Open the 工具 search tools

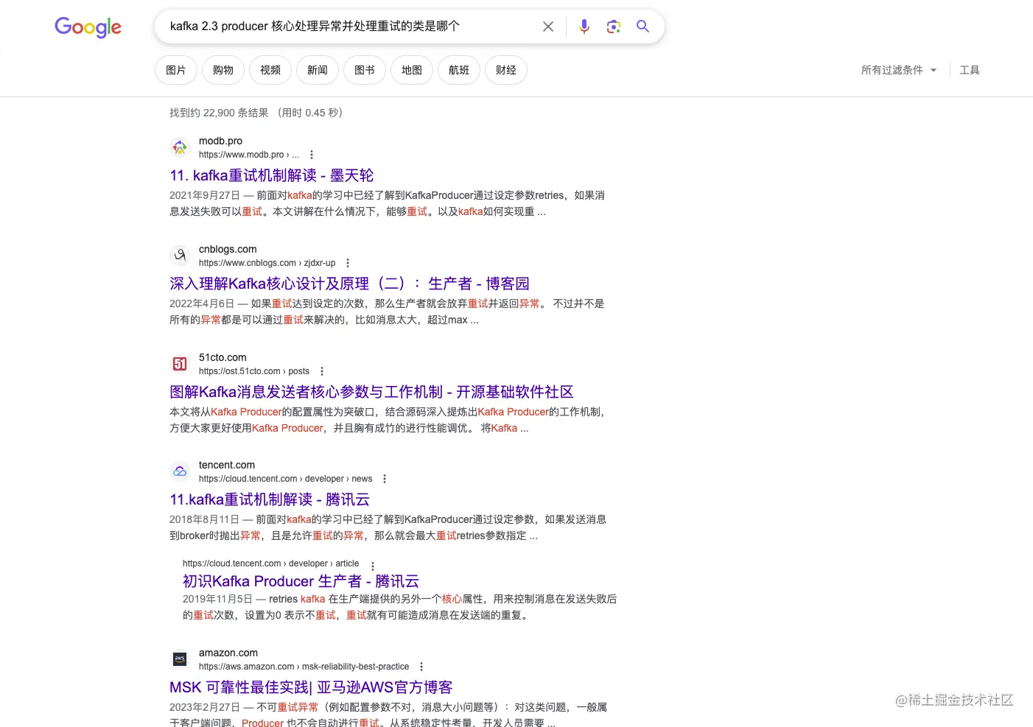coord(970,70)
